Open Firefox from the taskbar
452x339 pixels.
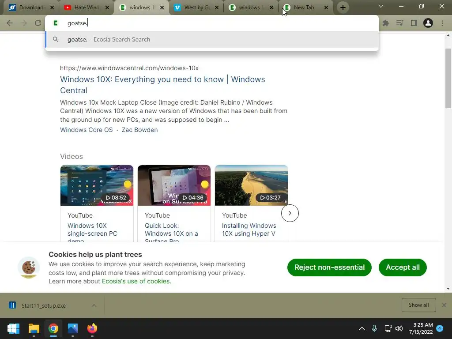coord(92,328)
